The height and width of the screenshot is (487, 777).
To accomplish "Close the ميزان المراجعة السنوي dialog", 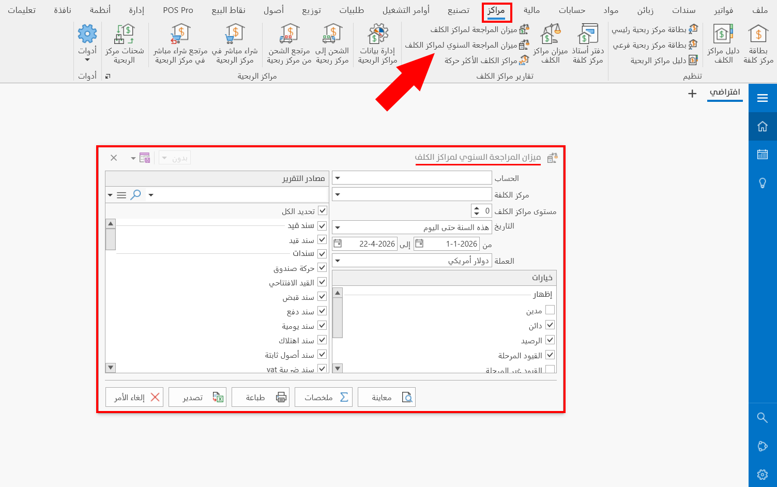I will click(114, 158).
